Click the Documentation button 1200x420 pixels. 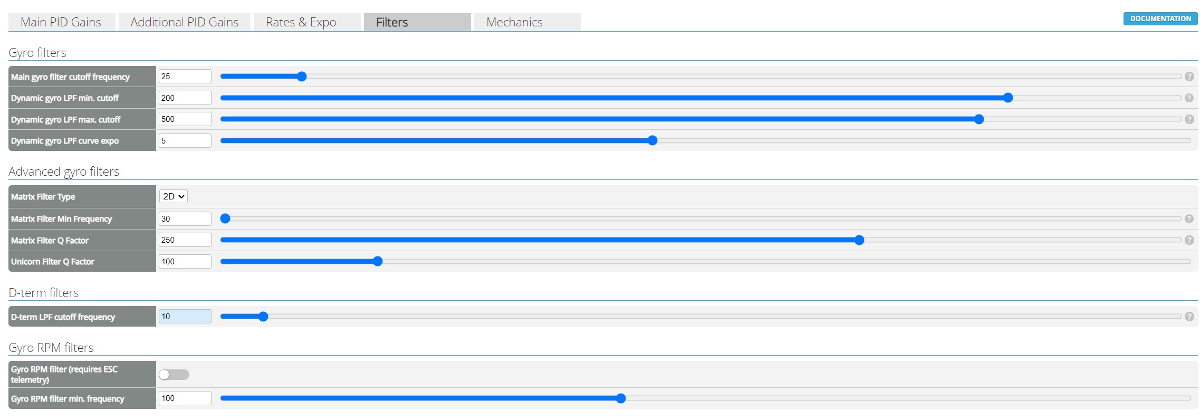[1160, 18]
